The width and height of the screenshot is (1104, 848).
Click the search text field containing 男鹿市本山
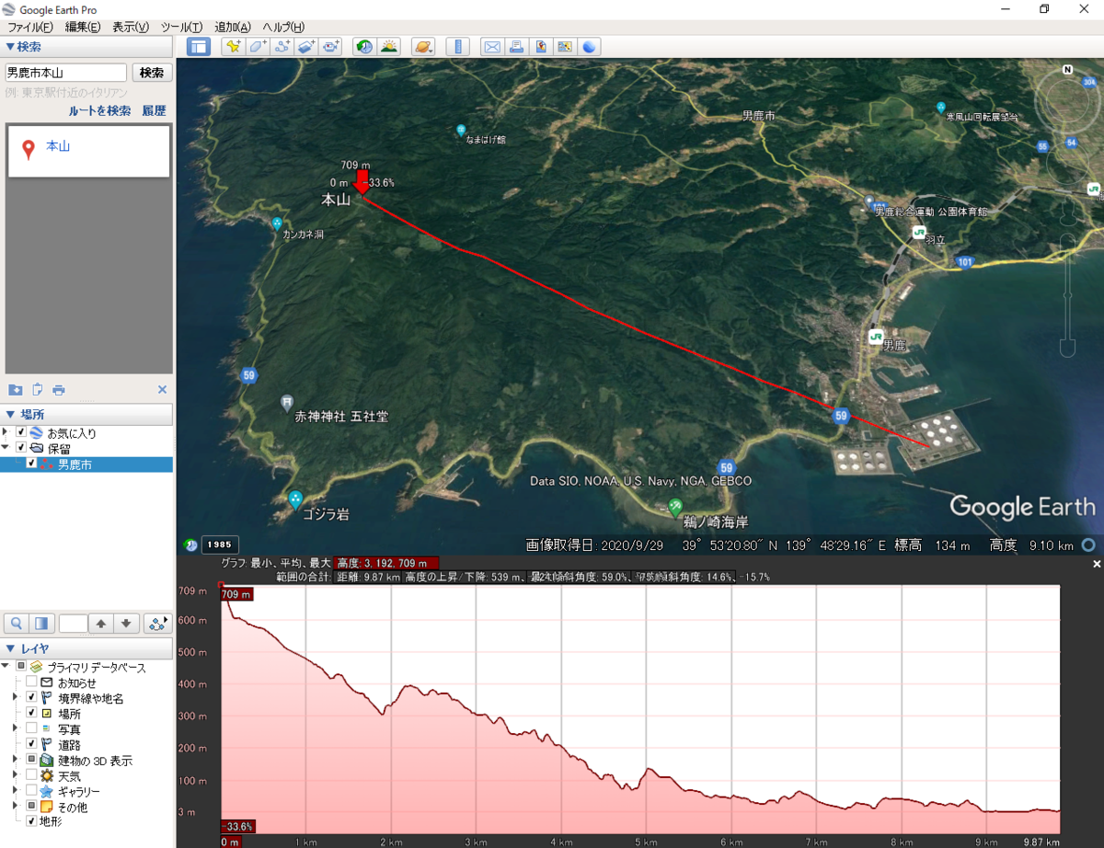click(x=65, y=73)
